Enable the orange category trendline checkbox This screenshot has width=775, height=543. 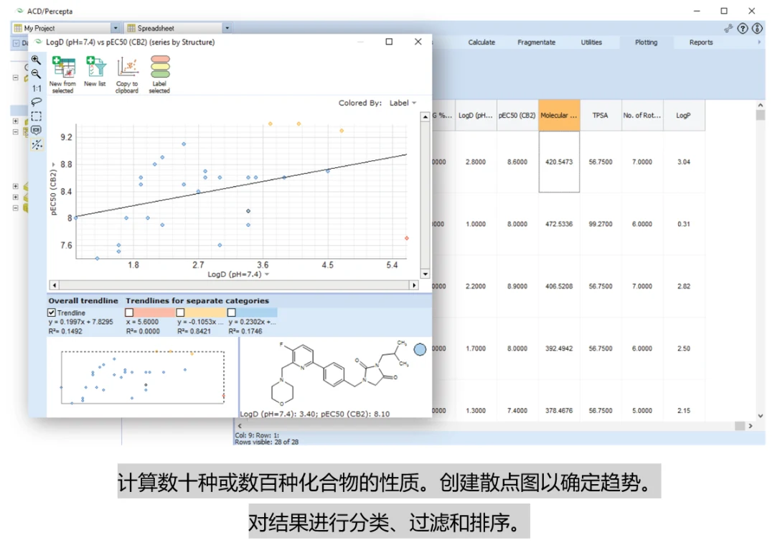[x=180, y=312]
